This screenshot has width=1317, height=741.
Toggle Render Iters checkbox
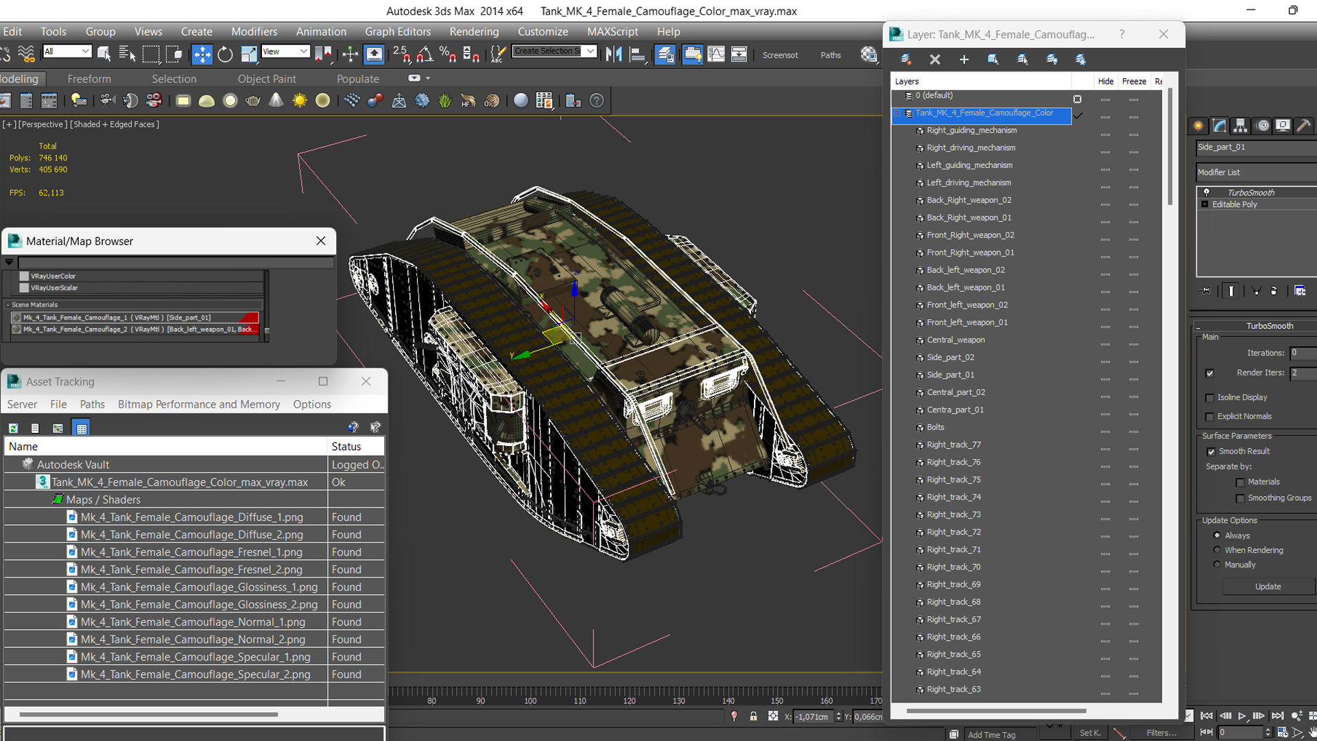pos(1209,373)
